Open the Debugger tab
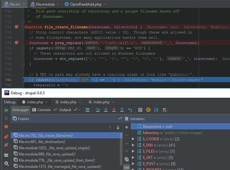The width and height of the screenshot is (230, 170). (20, 110)
